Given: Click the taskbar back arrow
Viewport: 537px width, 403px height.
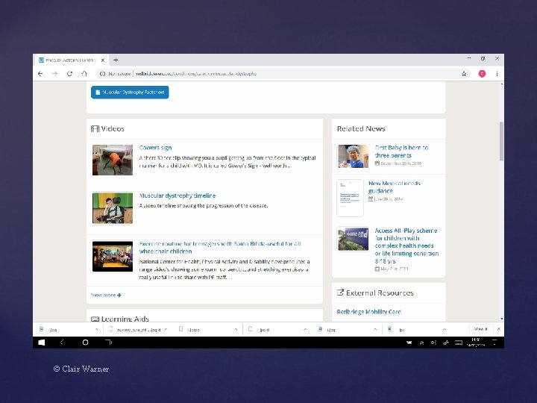Looking at the screenshot, I should [62, 343].
